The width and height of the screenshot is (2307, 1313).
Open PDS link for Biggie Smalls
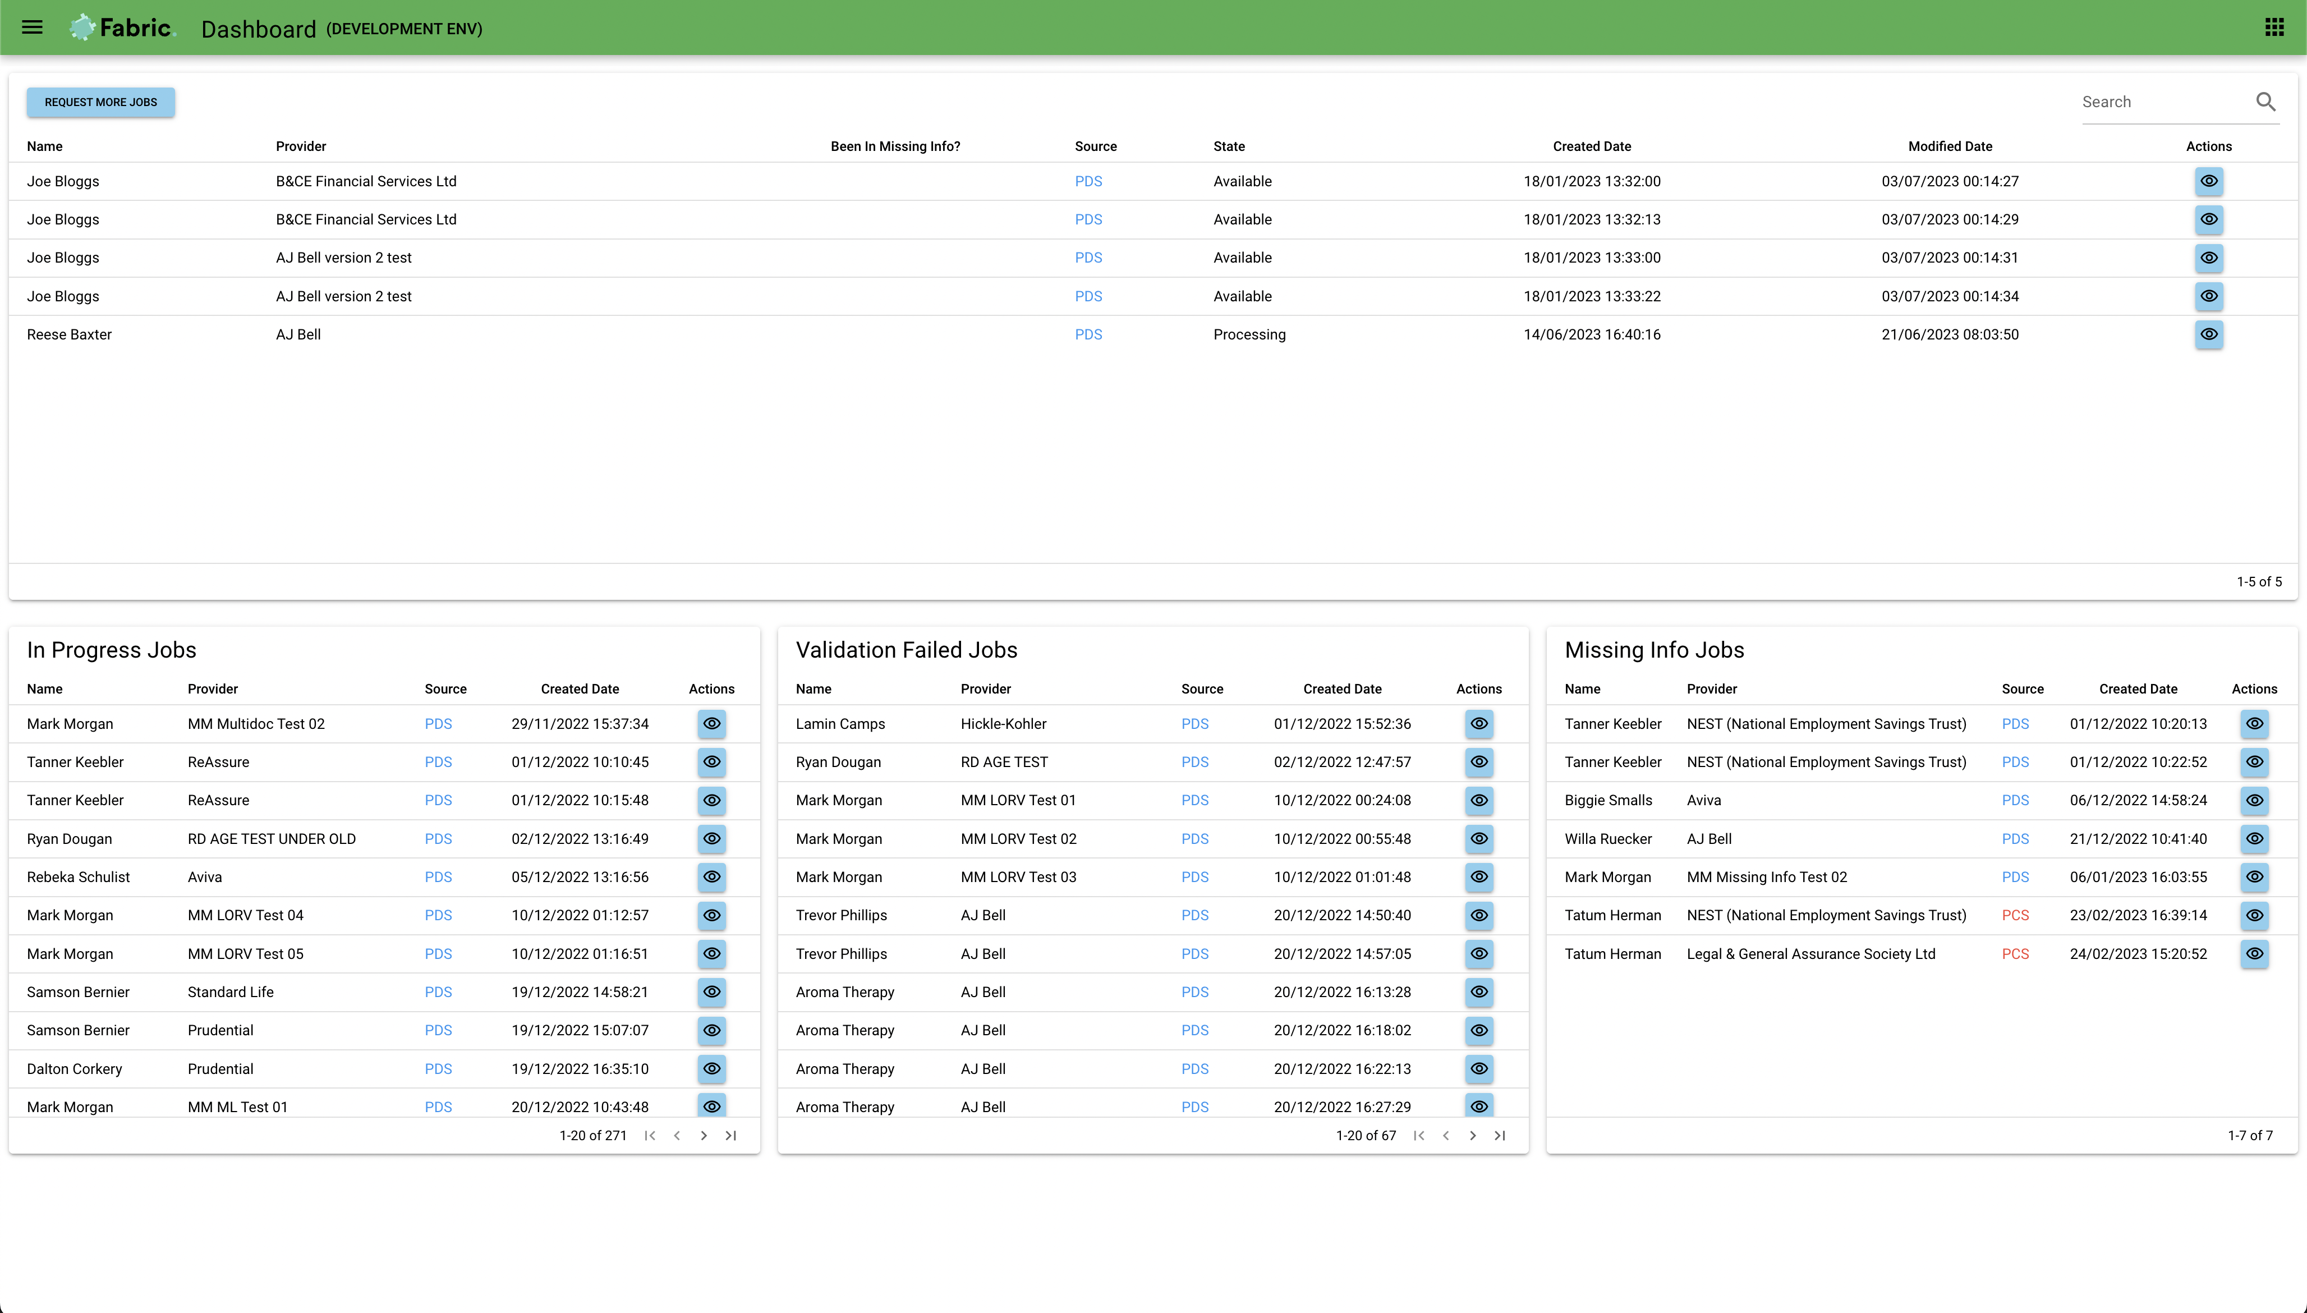pos(2015,801)
